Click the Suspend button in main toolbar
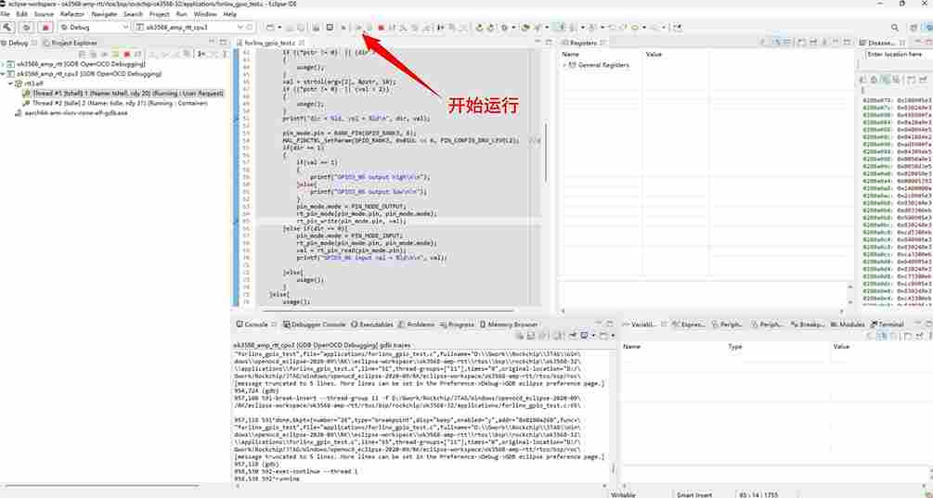 tap(369, 28)
